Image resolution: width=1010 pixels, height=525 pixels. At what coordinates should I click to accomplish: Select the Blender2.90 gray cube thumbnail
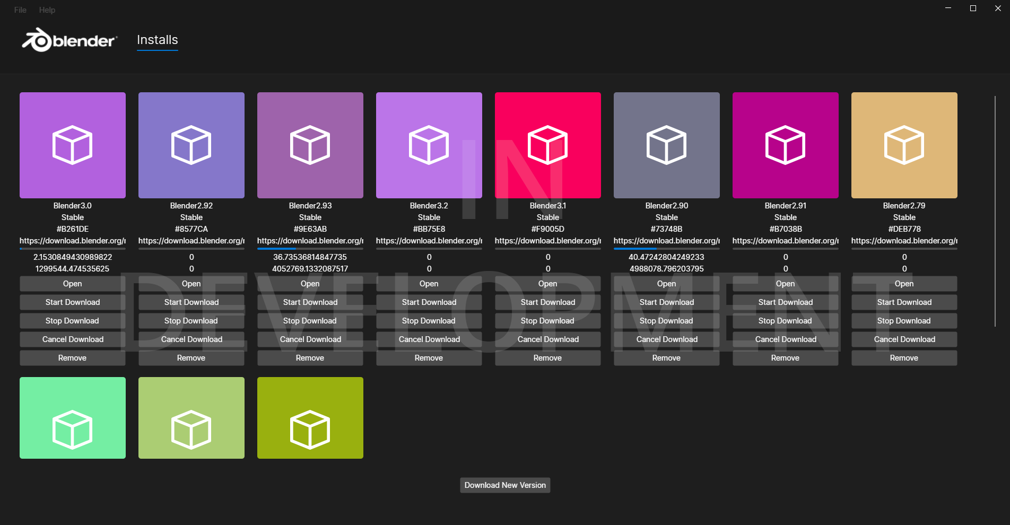667,145
